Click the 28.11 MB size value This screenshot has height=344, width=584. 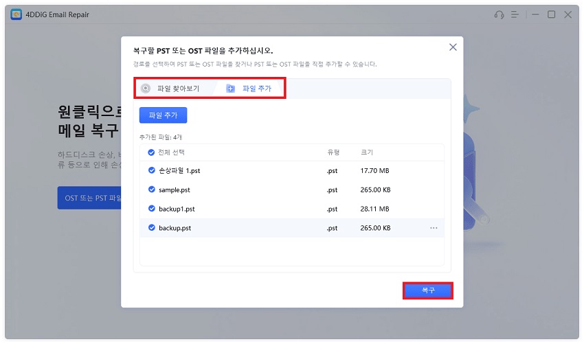pyautogui.click(x=374, y=209)
